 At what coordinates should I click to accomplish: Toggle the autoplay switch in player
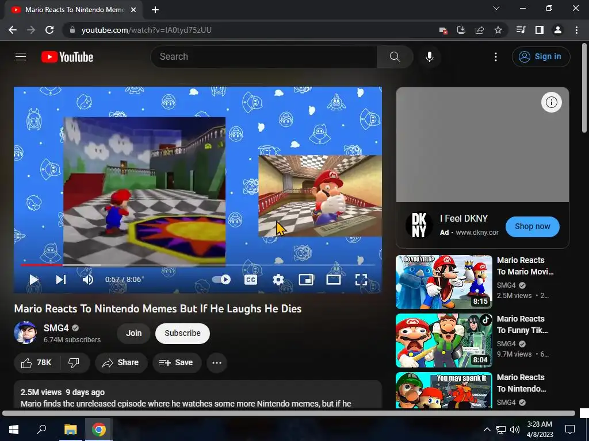click(221, 280)
